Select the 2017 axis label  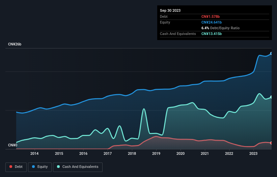[x=108, y=153]
